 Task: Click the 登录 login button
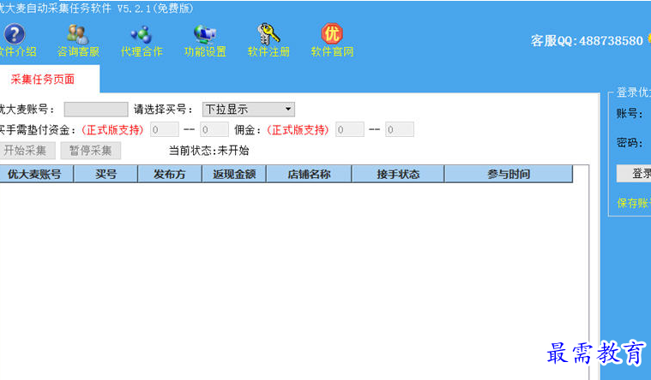point(634,174)
